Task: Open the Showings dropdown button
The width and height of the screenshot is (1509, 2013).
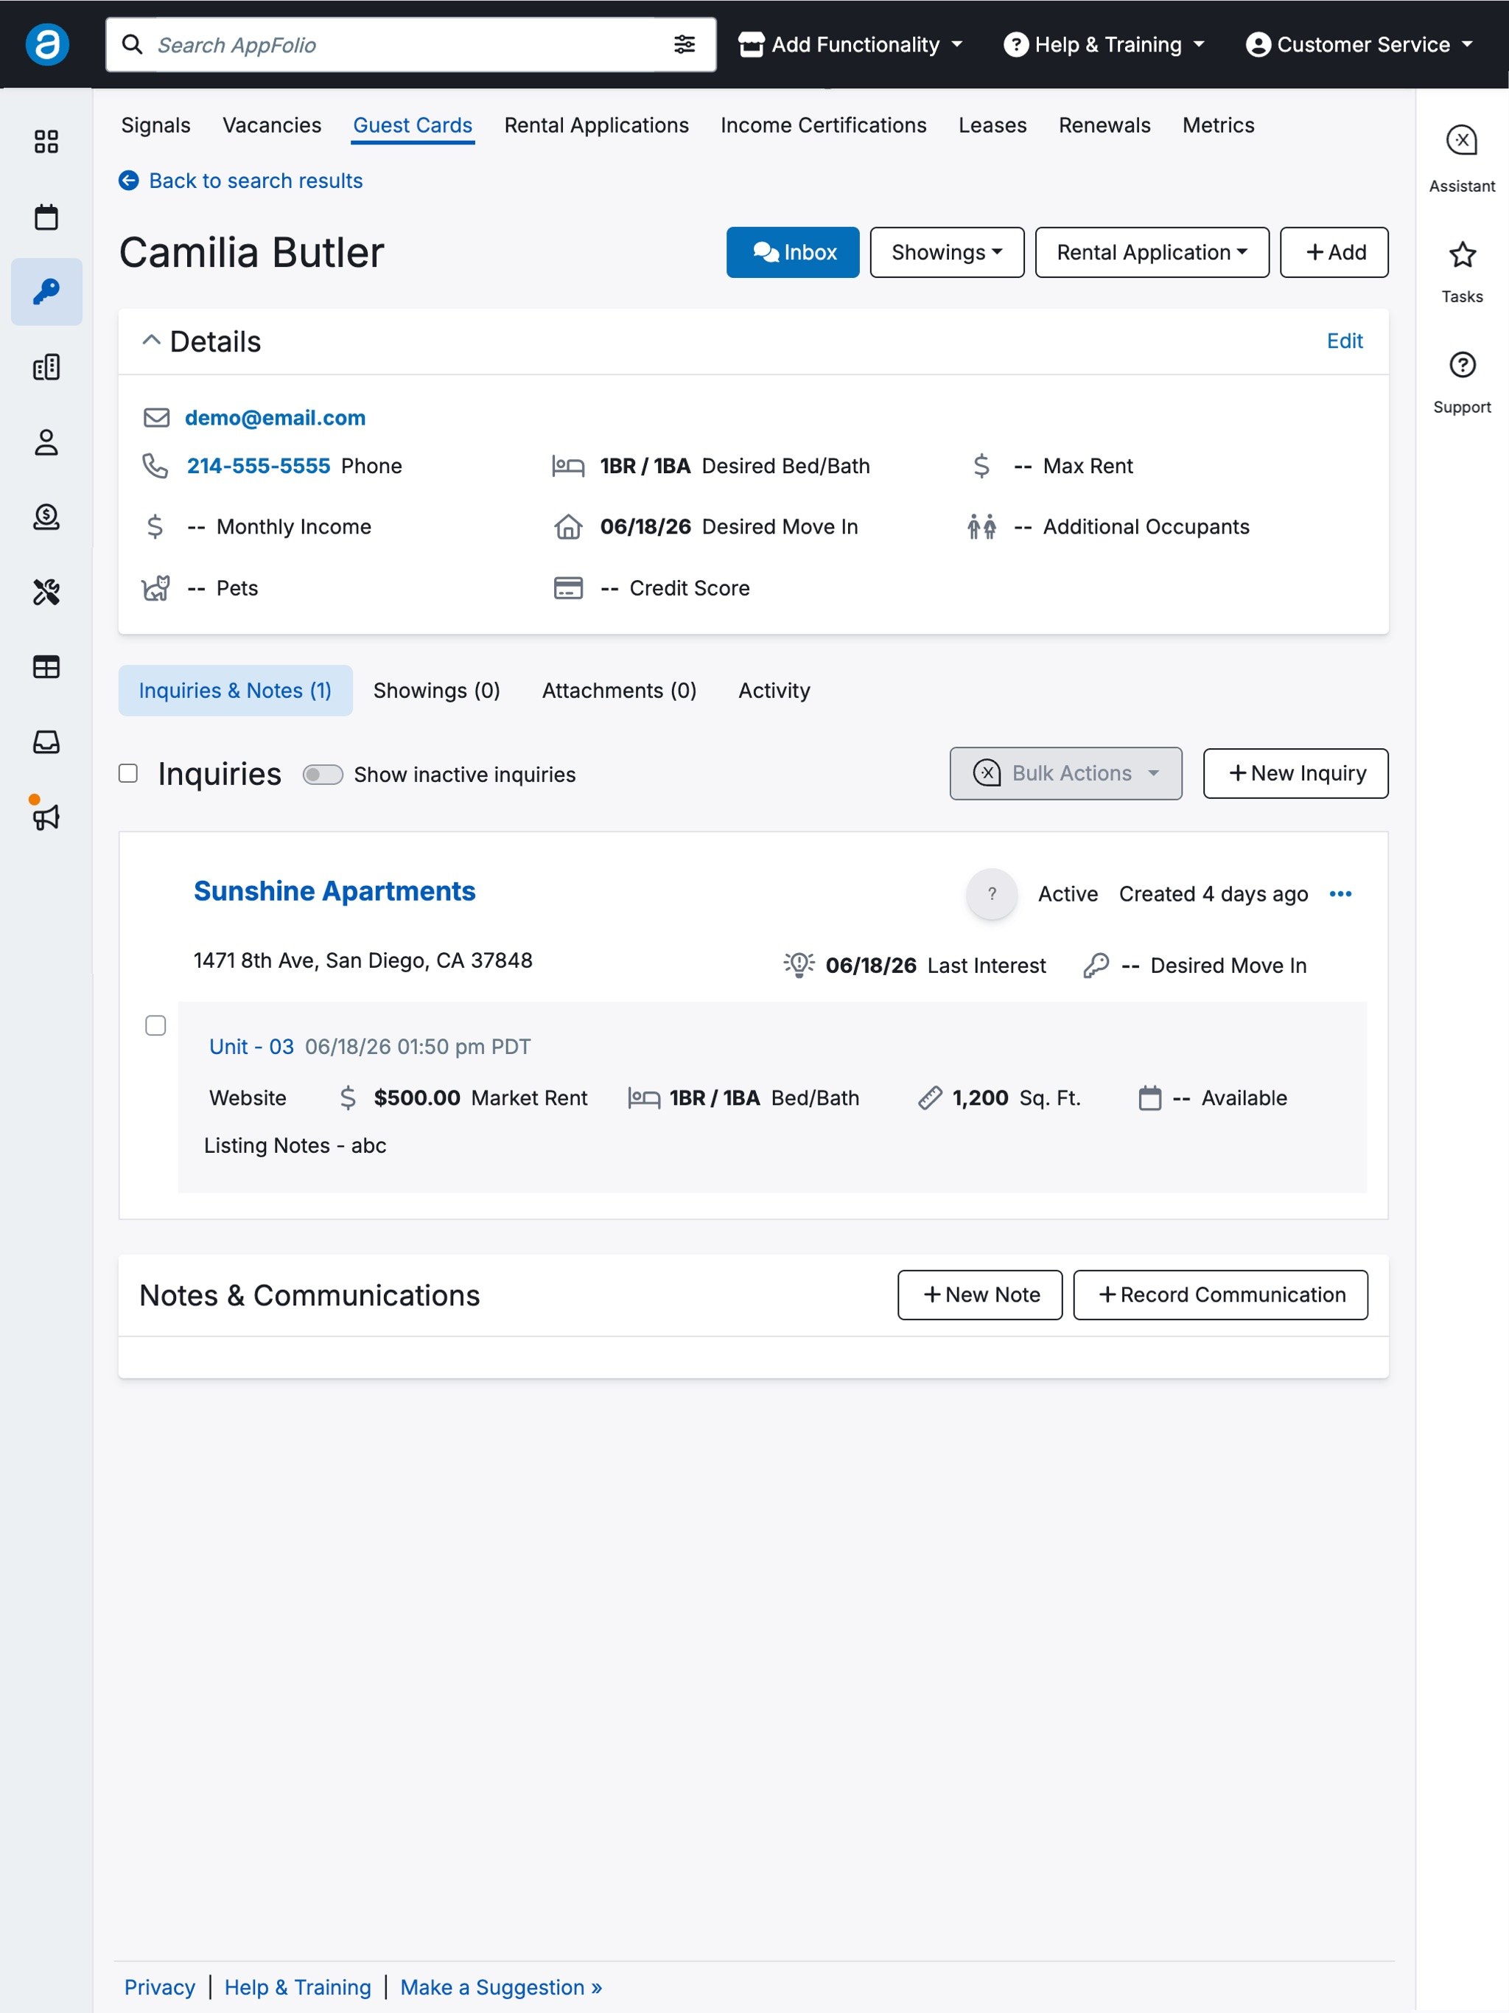Action: pyautogui.click(x=947, y=252)
